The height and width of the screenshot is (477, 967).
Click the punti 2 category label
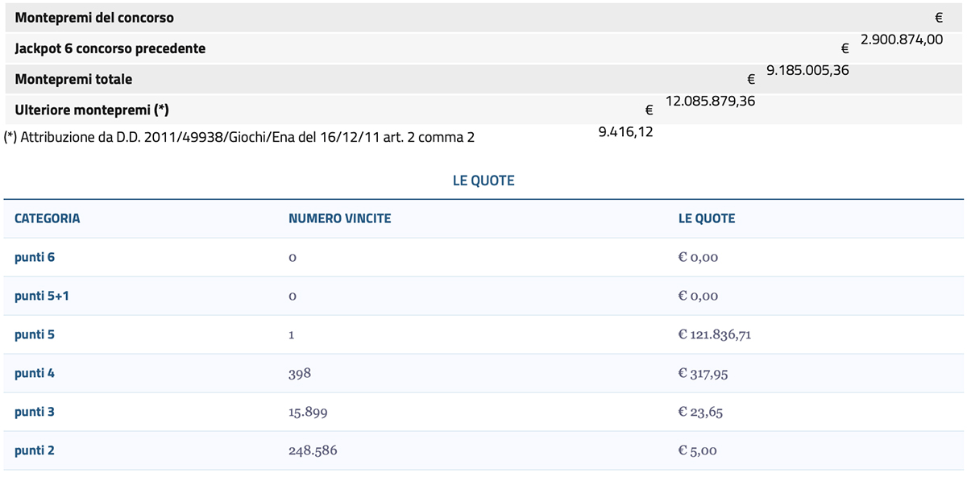pos(35,450)
